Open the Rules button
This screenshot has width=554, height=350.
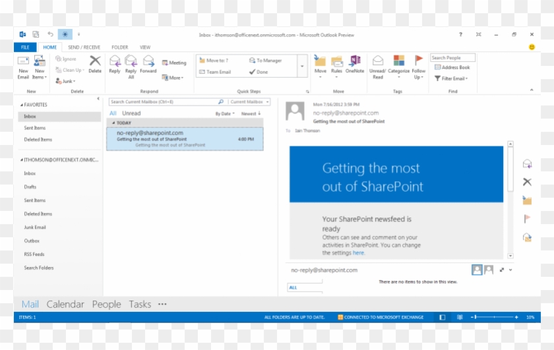click(336, 67)
